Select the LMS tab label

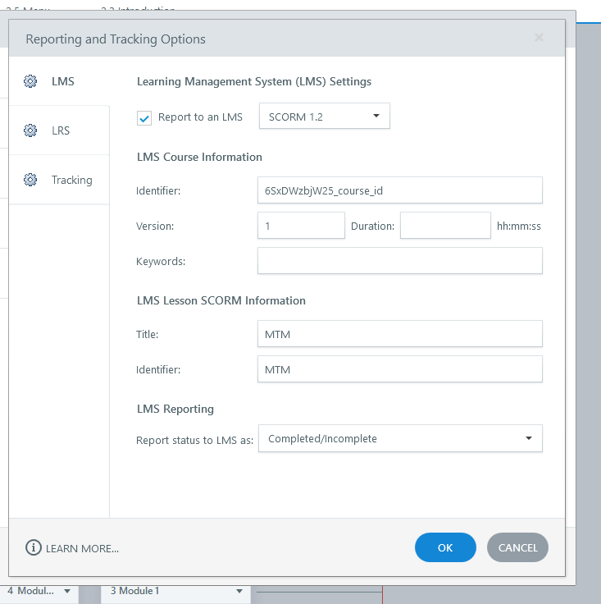[x=62, y=81]
